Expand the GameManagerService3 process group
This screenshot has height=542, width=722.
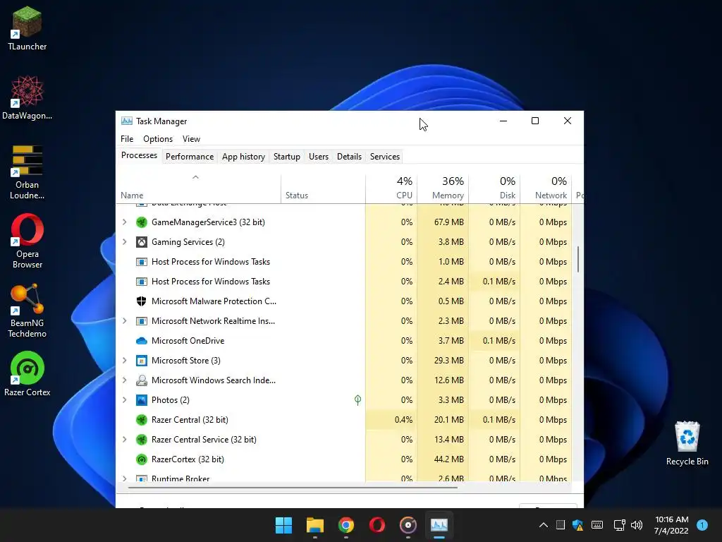[x=124, y=222]
